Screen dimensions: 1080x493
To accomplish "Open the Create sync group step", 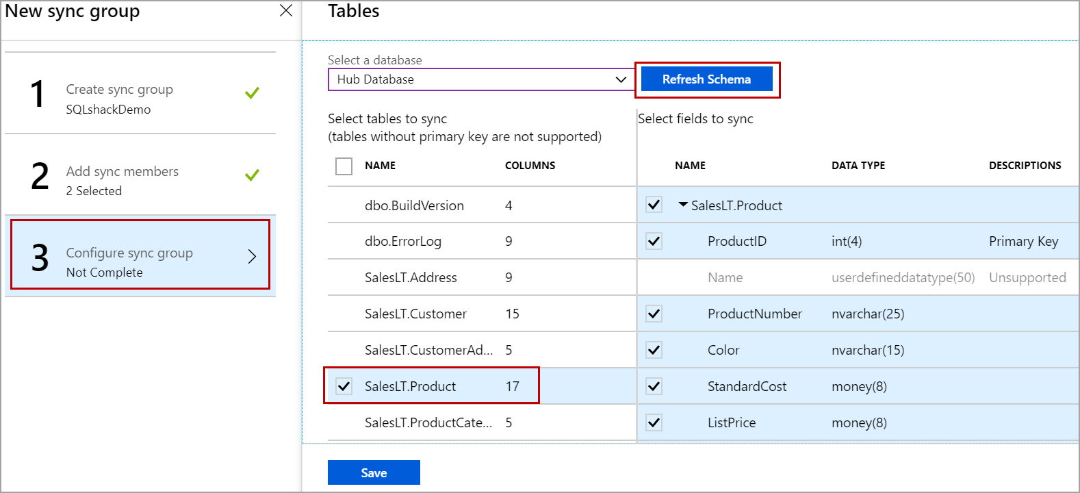I will tap(119, 98).
